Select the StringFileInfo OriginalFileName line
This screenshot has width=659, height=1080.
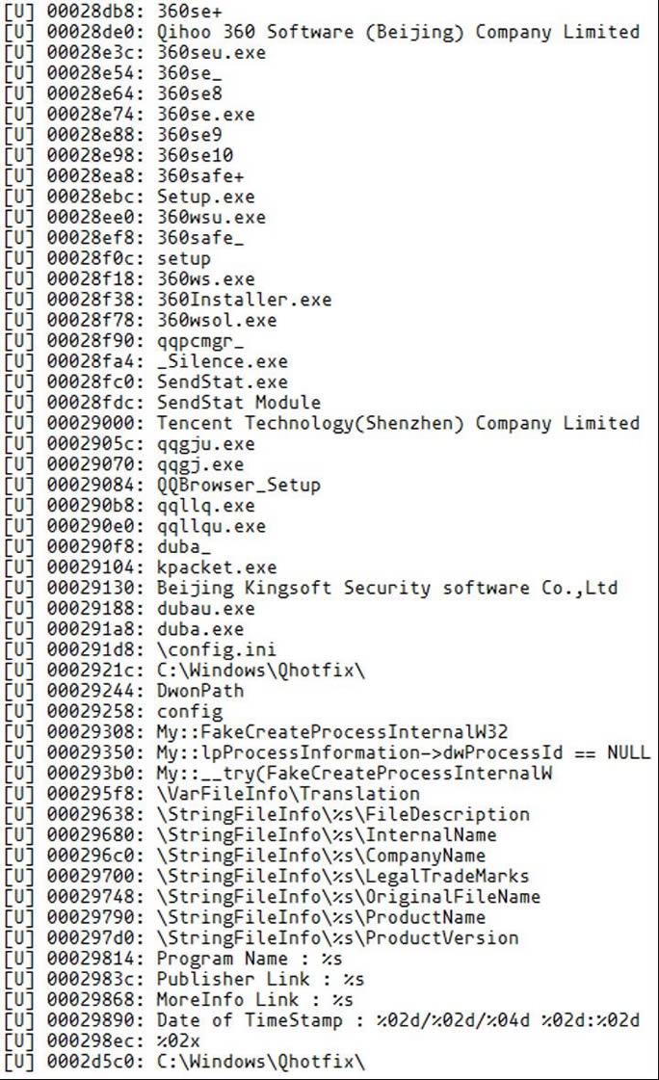click(348, 897)
